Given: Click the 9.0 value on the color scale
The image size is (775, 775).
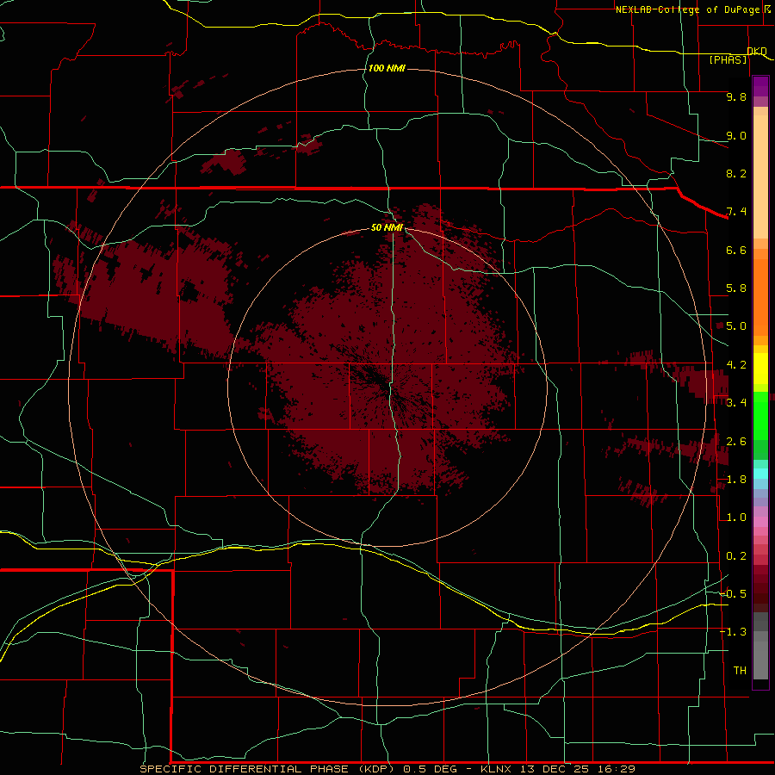Looking at the screenshot, I should [x=736, y=135].
